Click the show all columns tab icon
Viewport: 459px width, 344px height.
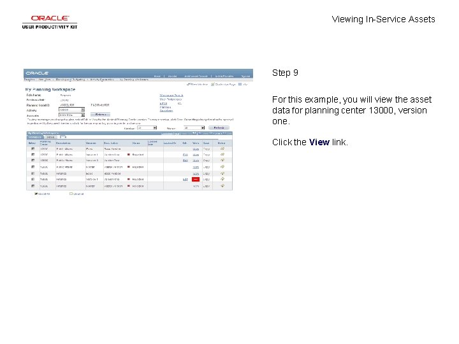tap(63, 137)
